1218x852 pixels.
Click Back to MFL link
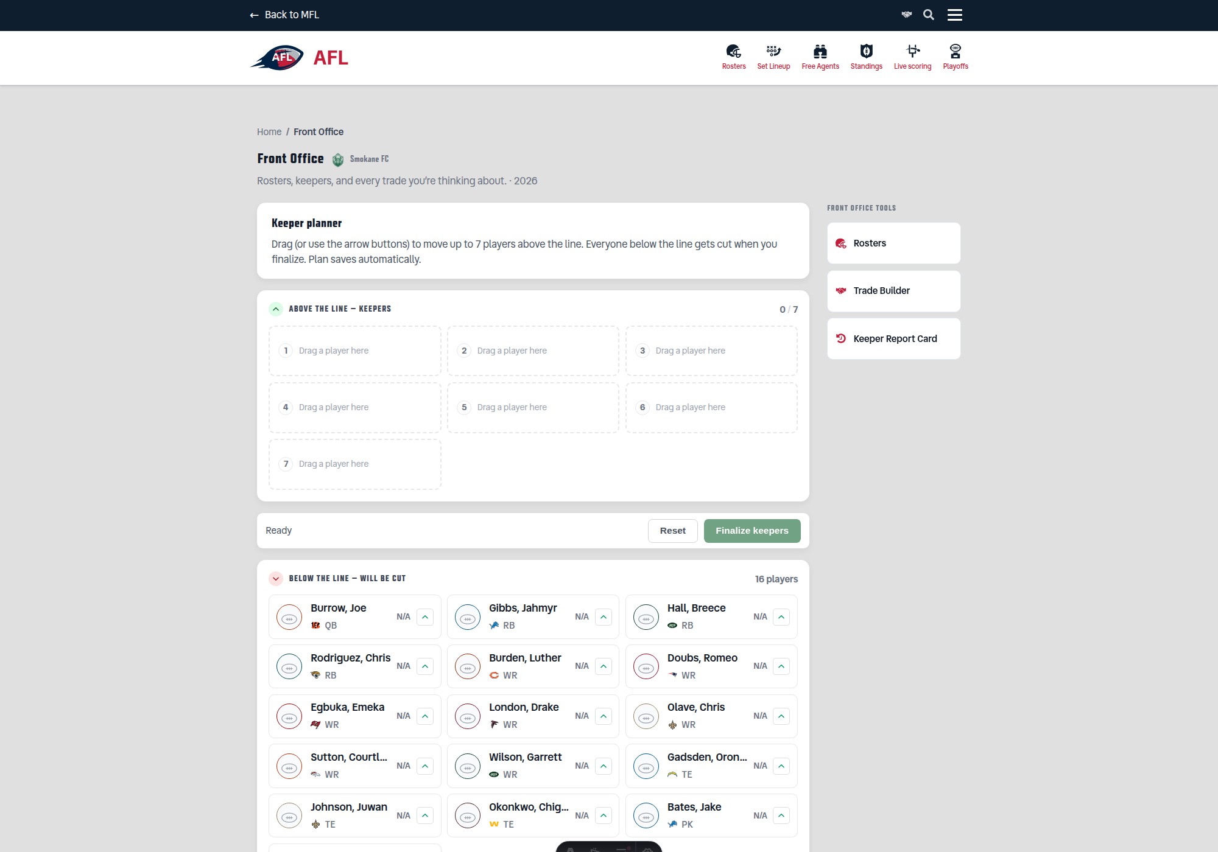click(x=284, y=15)
